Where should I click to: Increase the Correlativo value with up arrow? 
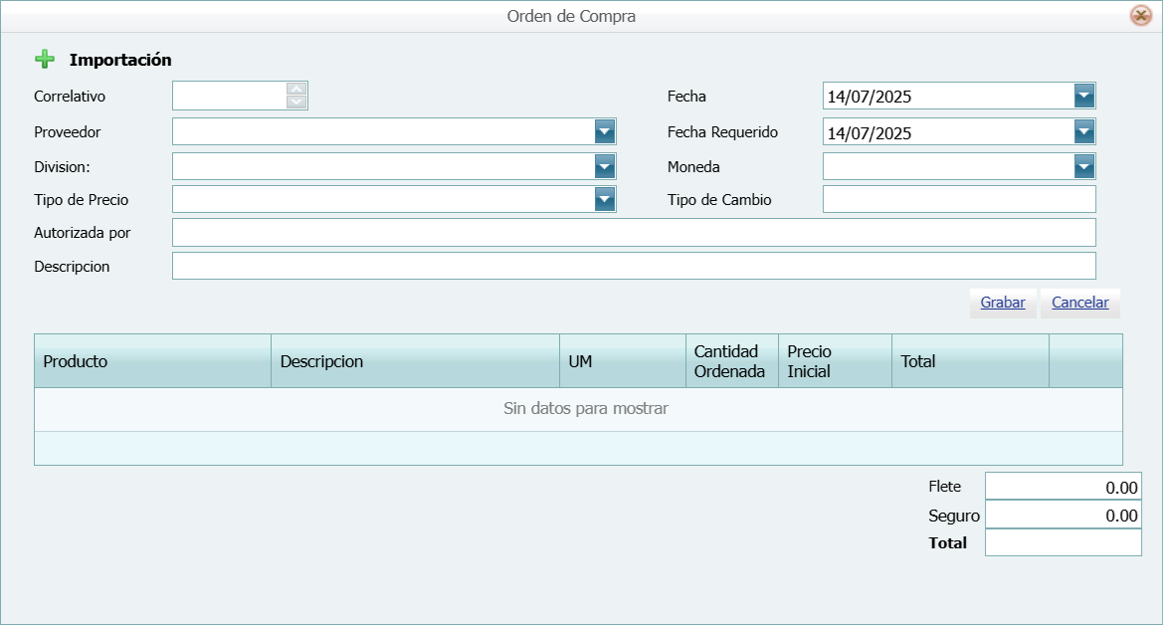[x=296, y=89]
